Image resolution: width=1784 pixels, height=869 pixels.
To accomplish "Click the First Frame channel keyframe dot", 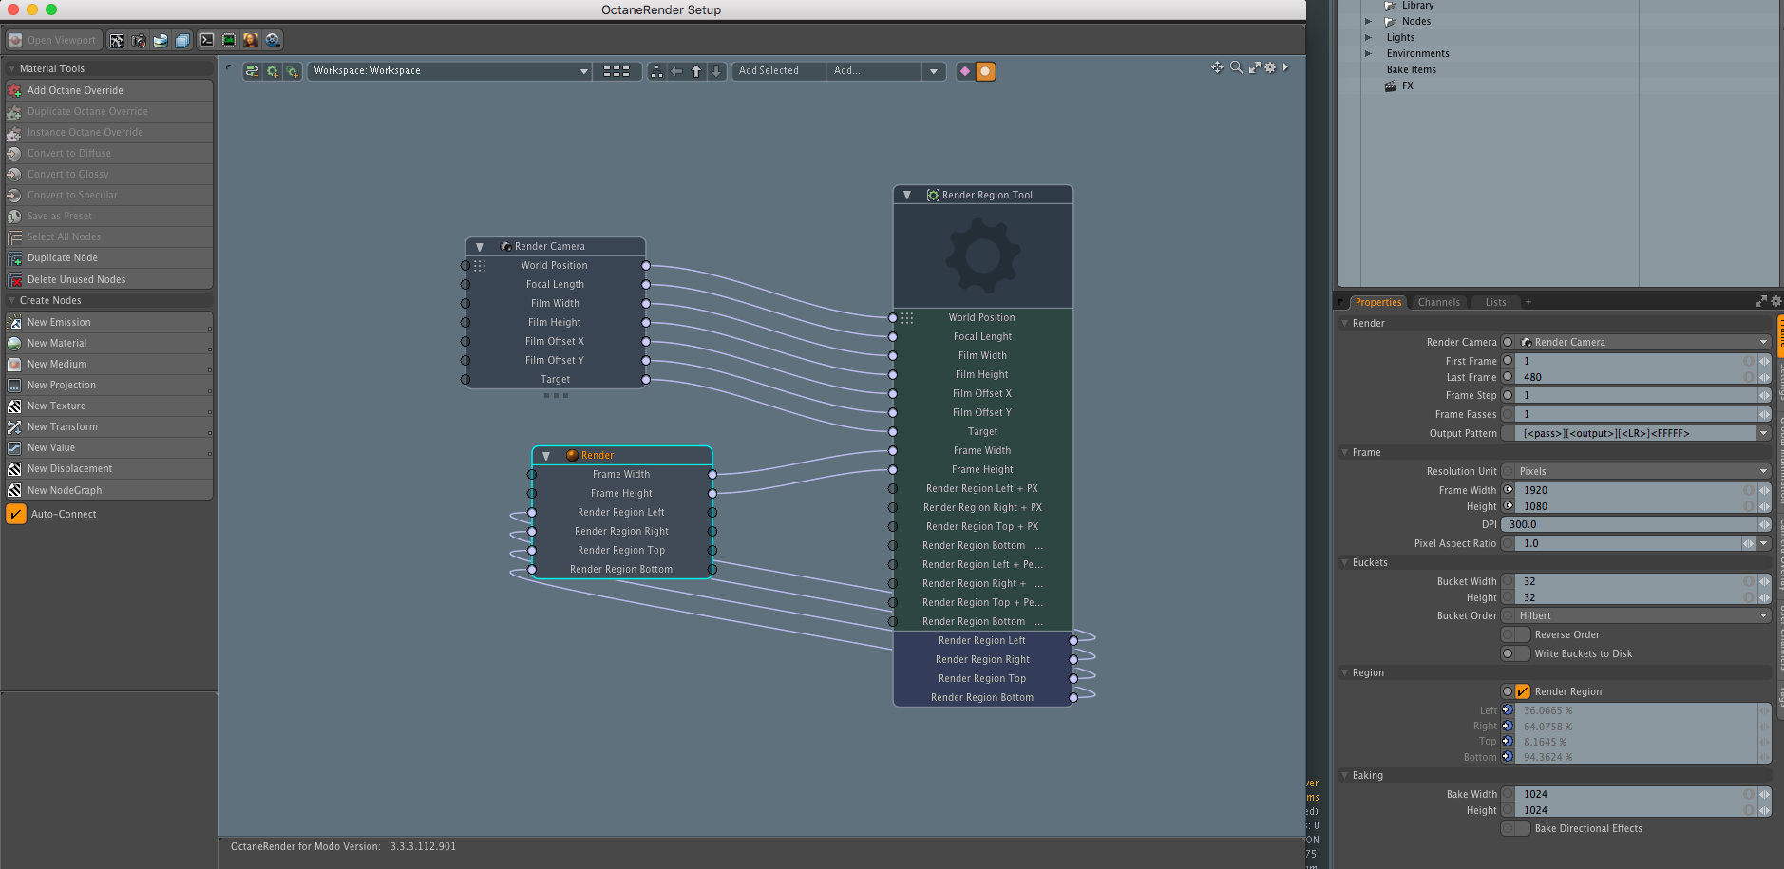I will (1508, 361).
